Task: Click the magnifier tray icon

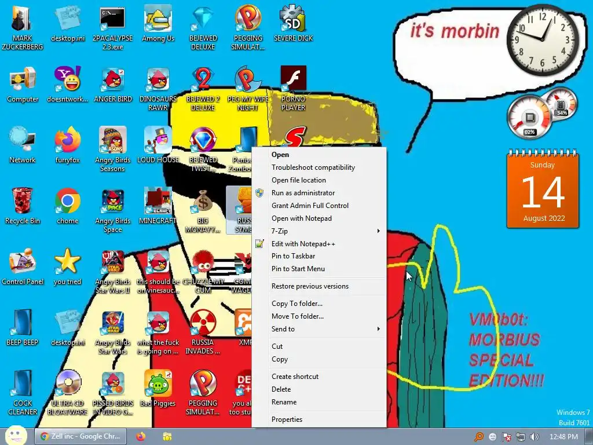Action: coord(479,437)
